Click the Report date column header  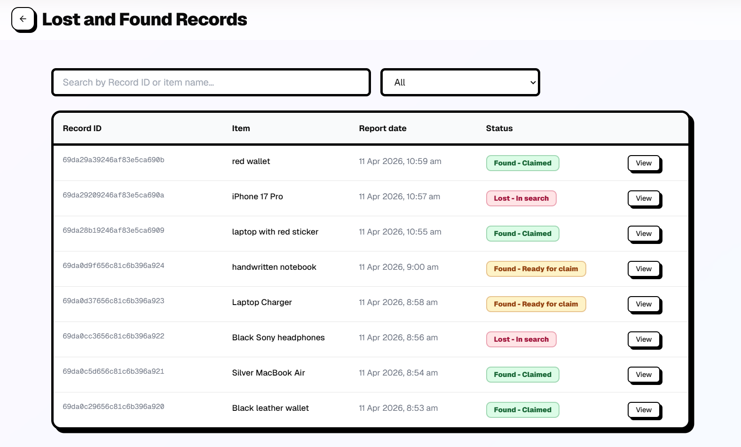(382, 128)
